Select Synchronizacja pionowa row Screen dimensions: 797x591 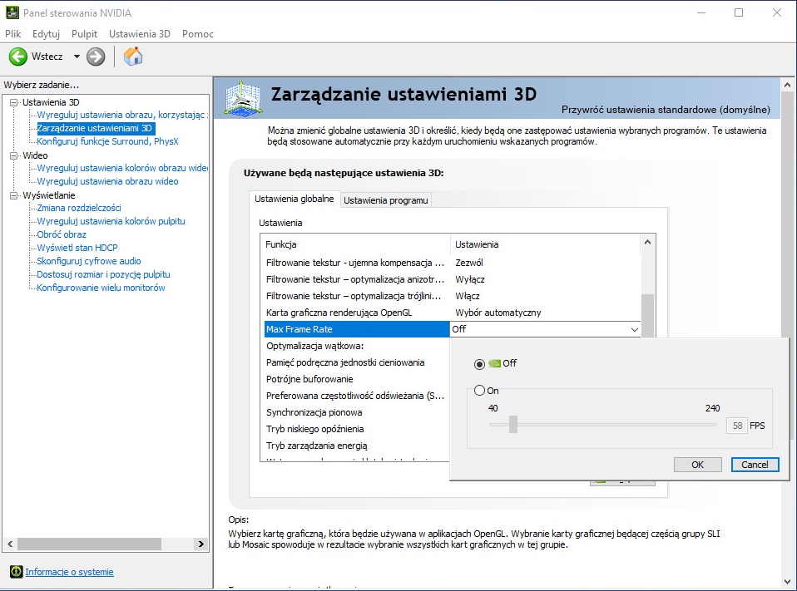[x=357, y=412]
